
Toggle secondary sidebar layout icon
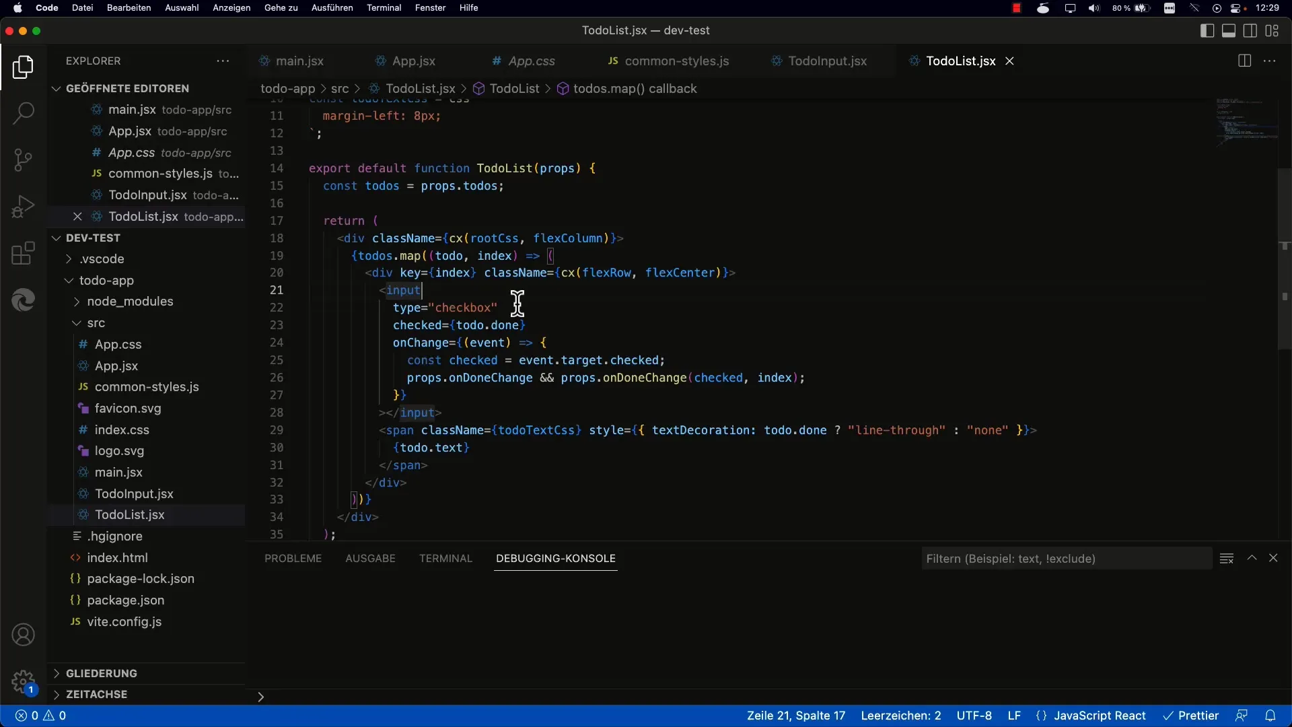[1250, 30]
